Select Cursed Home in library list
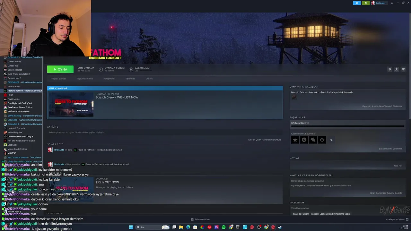Screen dimensions: 411x231 coord(14,62)
